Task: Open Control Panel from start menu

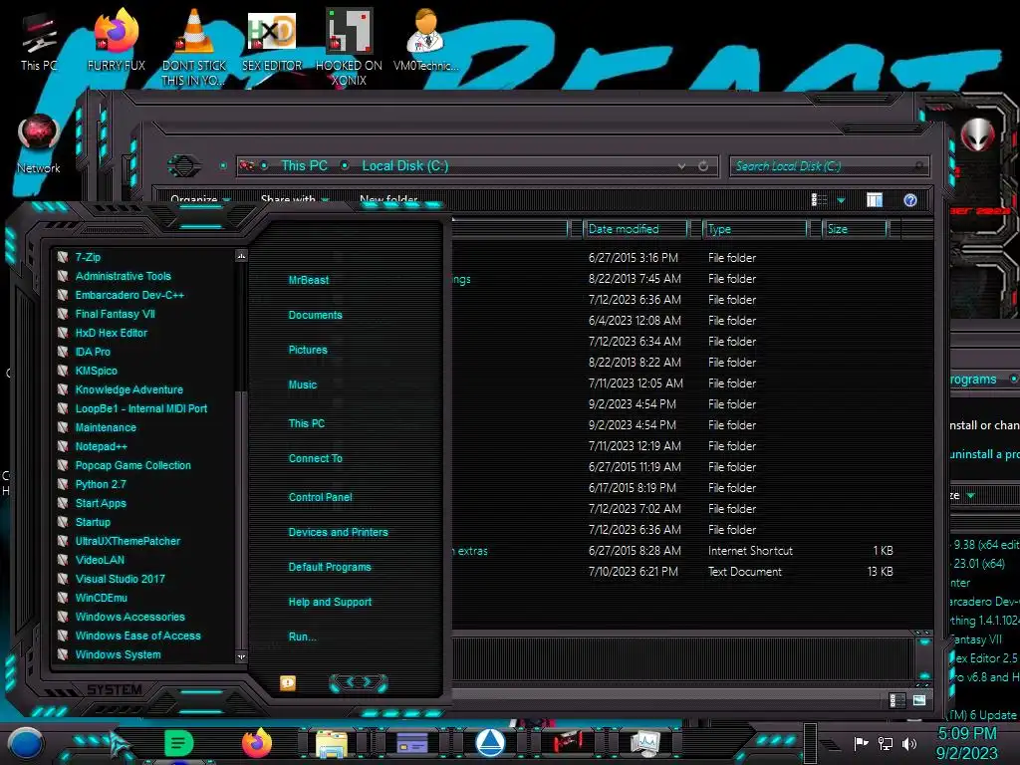Action: pyautogui.click(x=320, y=497)
